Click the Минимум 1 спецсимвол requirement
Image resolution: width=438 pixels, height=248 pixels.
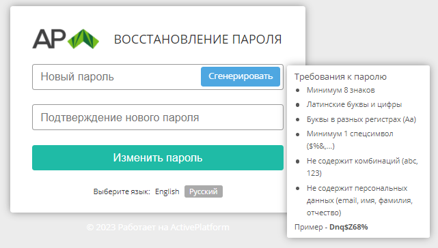350,140
